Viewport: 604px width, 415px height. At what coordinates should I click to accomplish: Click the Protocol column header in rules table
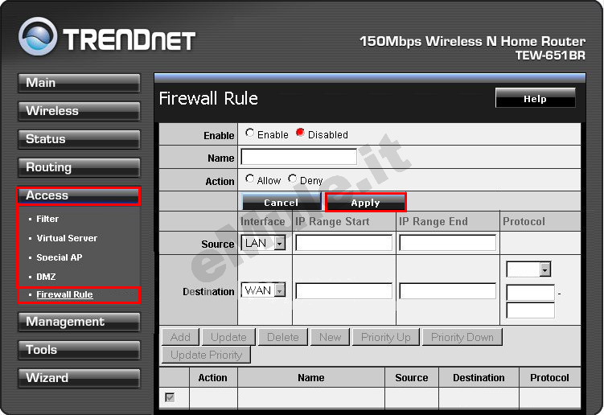[x=549, y=378]
